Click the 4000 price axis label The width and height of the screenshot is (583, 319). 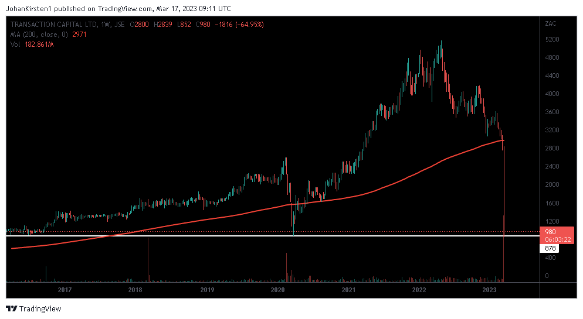(552, 94)
